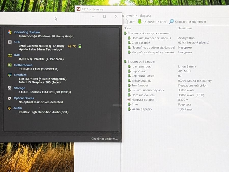Click the value Перезарядний Li-Ion
The width and height of the screenshot is (229, 172).
pyautogui.click(x=193, y=85)
